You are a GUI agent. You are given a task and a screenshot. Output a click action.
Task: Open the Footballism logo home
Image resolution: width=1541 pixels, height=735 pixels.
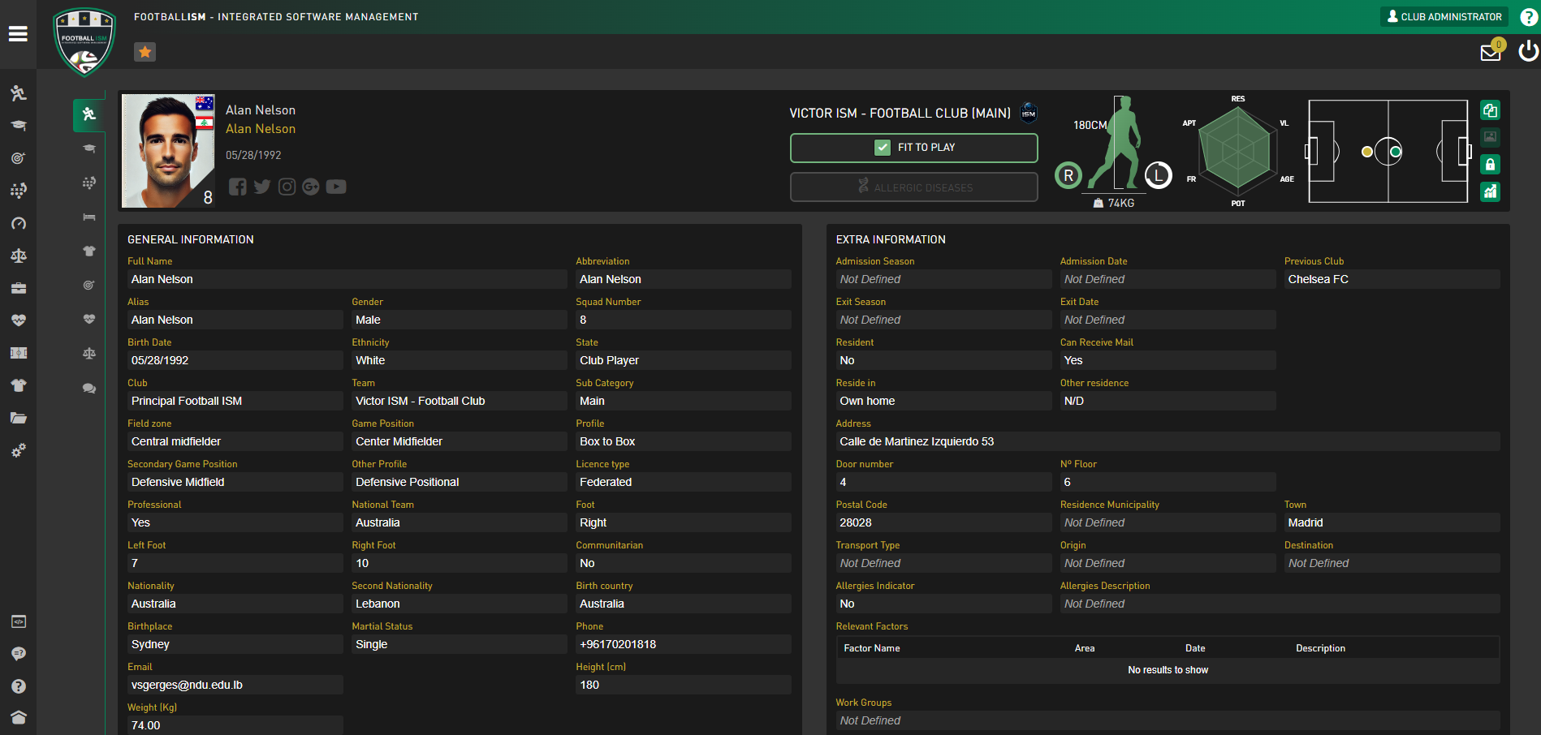tap(84, 42)
